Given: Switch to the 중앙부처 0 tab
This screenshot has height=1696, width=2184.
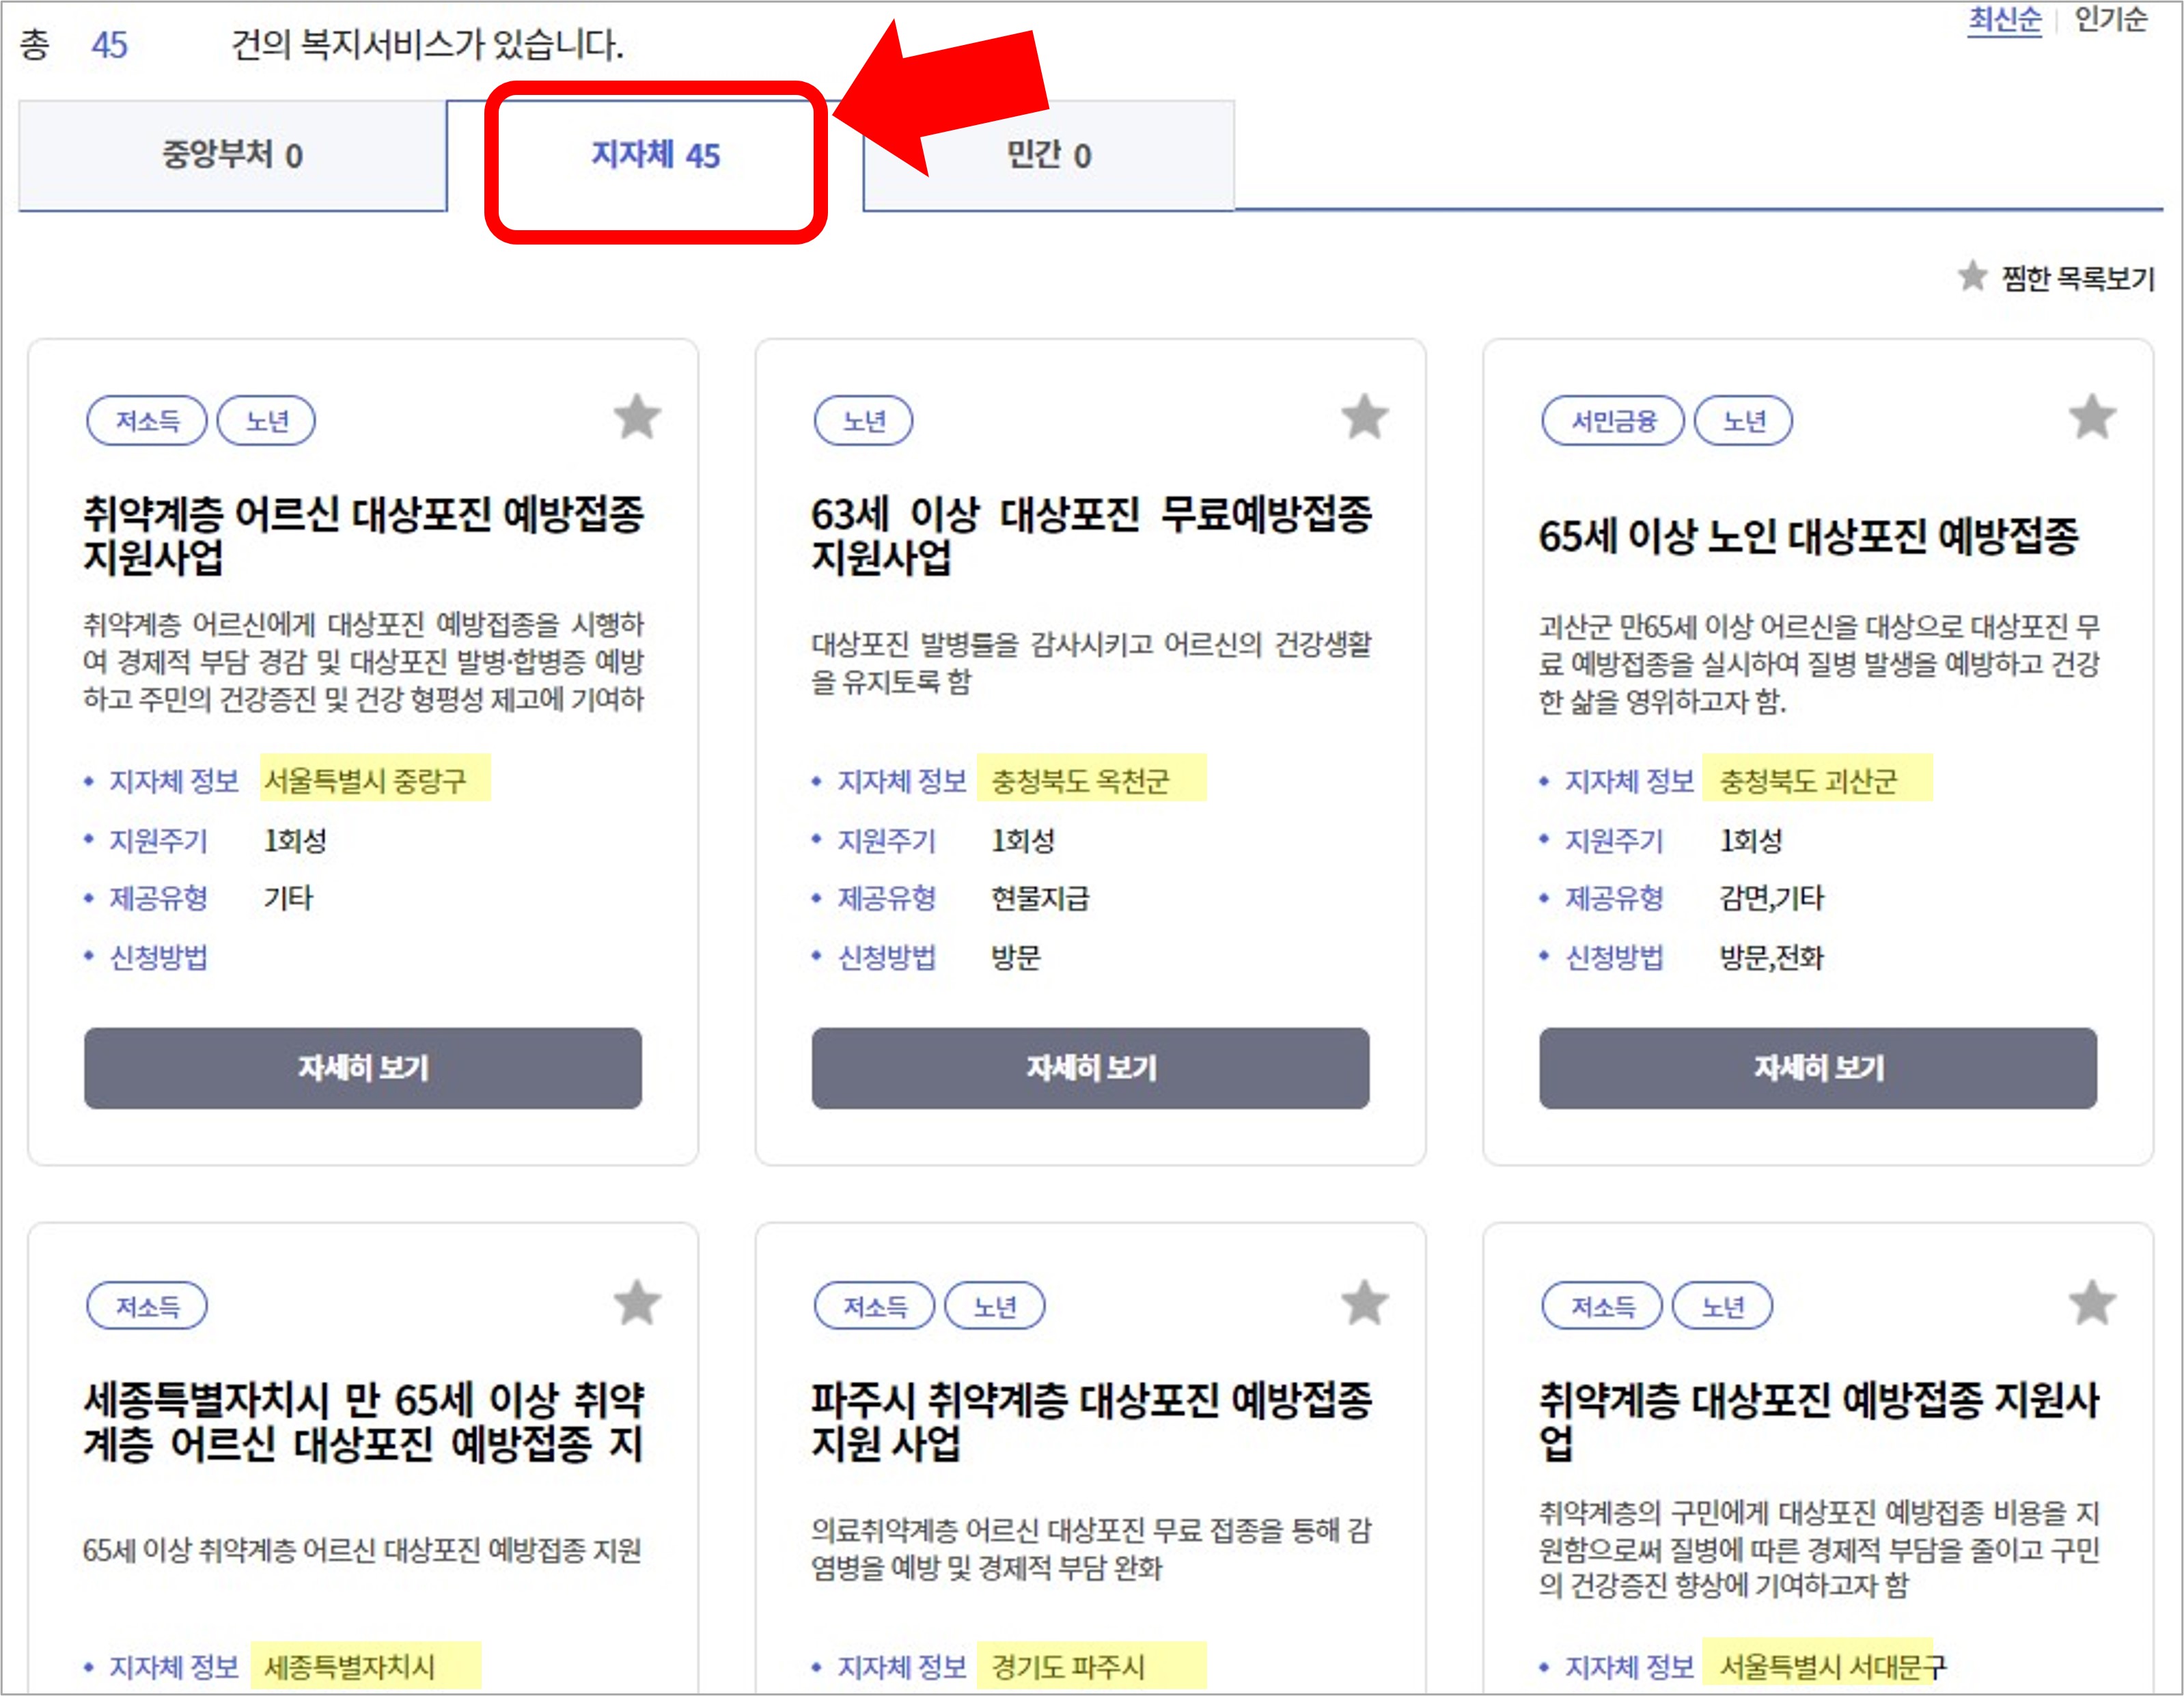Looking at the screenshot, I should click(x=232, y=155).
